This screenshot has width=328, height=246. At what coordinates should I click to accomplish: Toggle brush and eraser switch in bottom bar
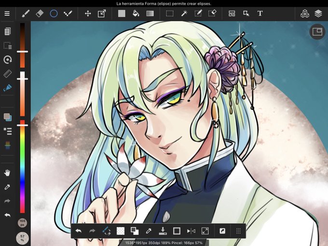click(x=106, y=231)
